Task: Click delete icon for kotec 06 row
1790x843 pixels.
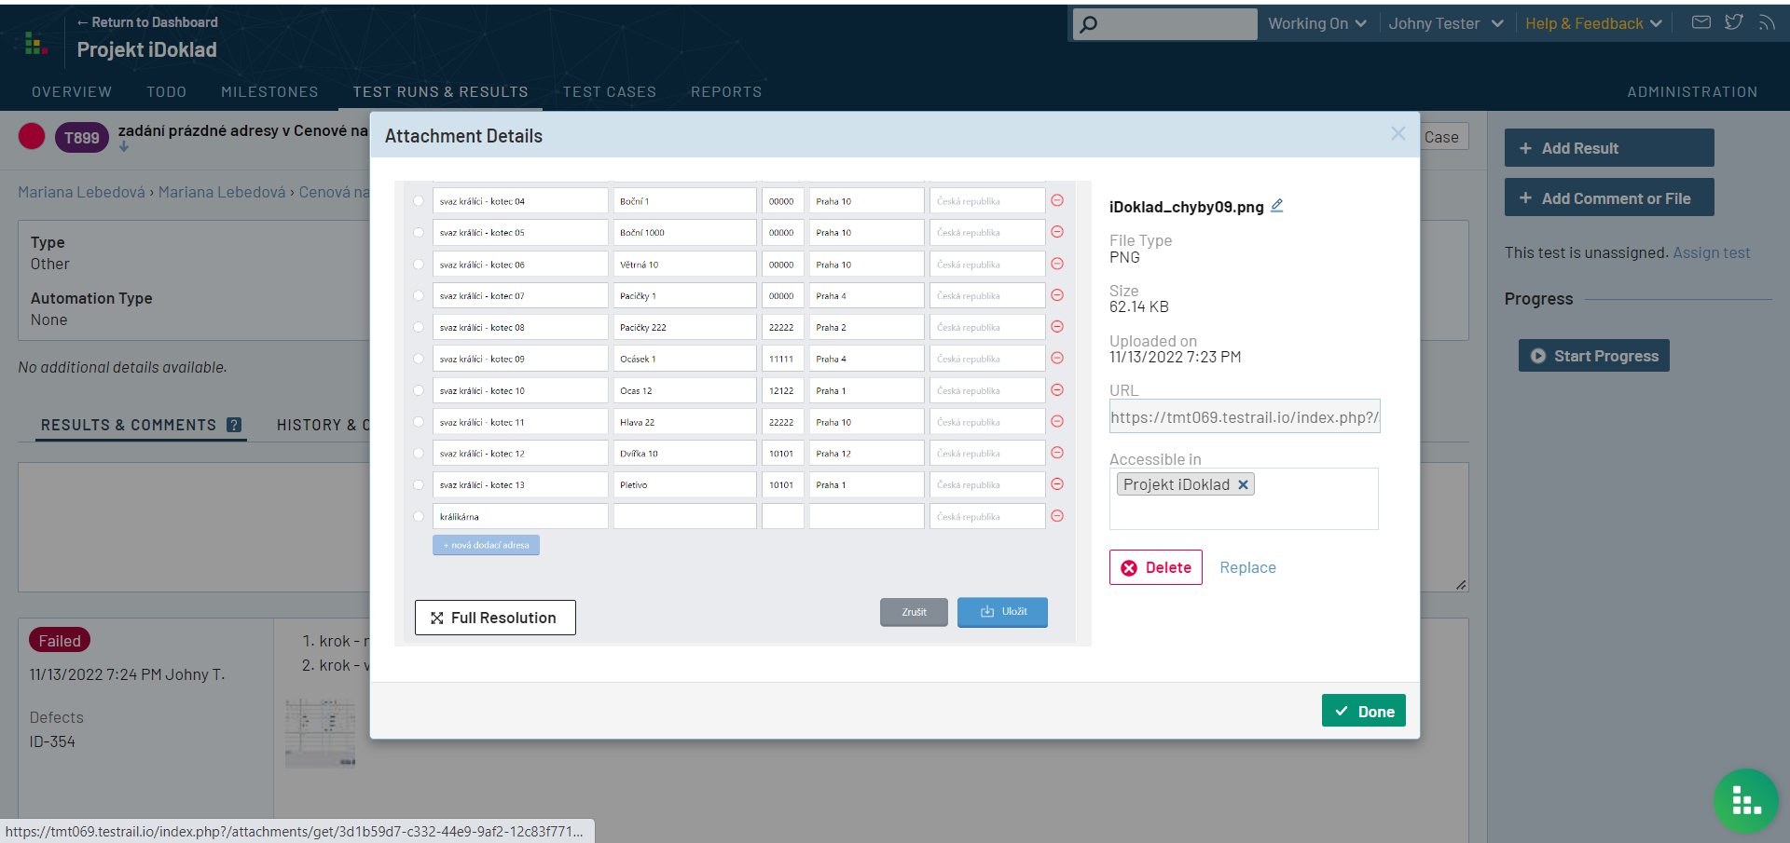Action: 1057,264
